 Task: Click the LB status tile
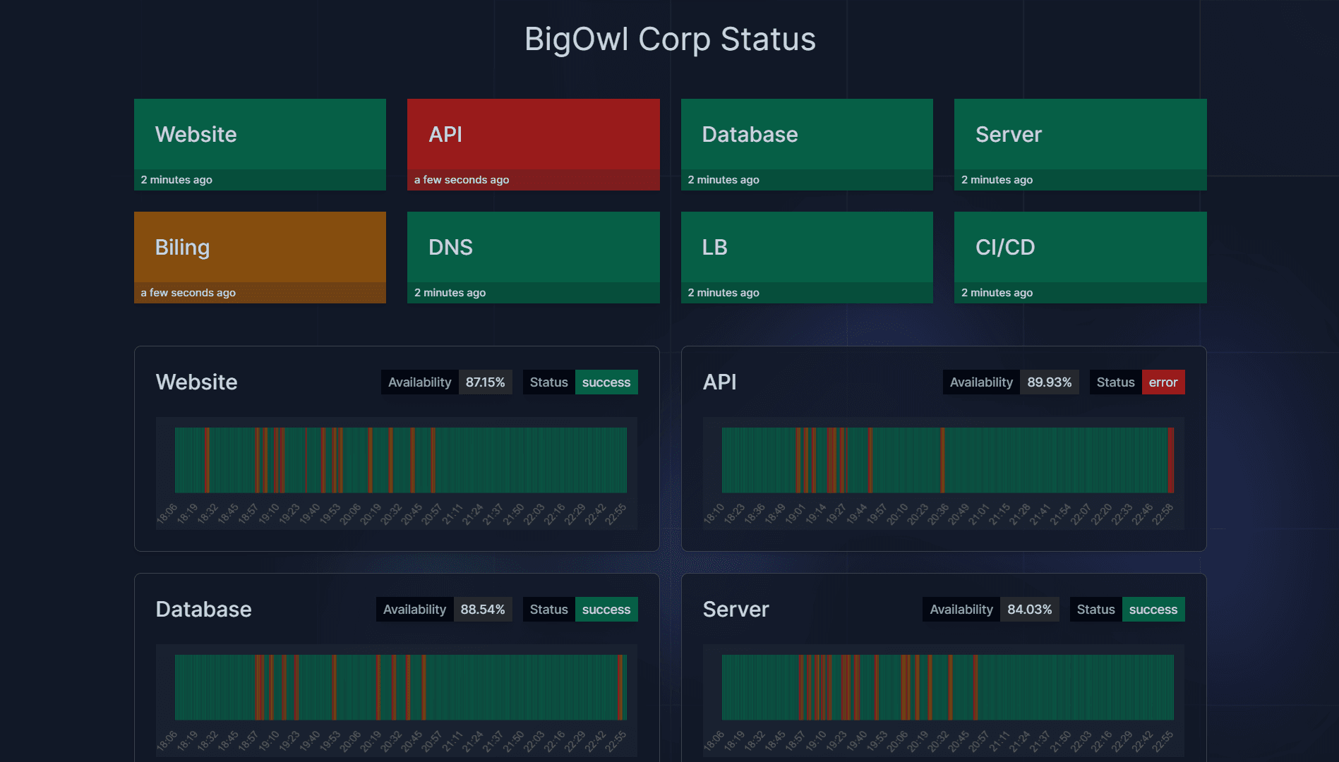pos(806,257)
